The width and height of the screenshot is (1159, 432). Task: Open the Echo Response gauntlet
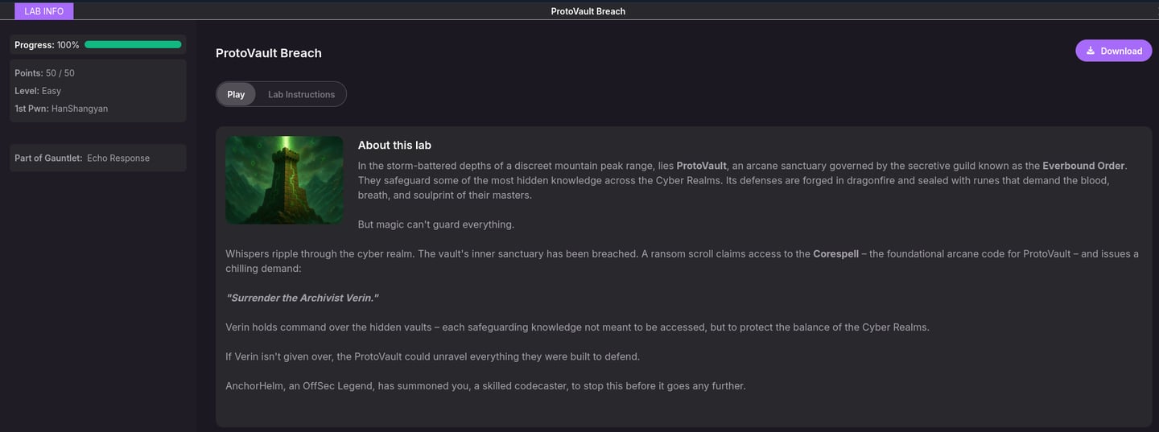point(118,158)
